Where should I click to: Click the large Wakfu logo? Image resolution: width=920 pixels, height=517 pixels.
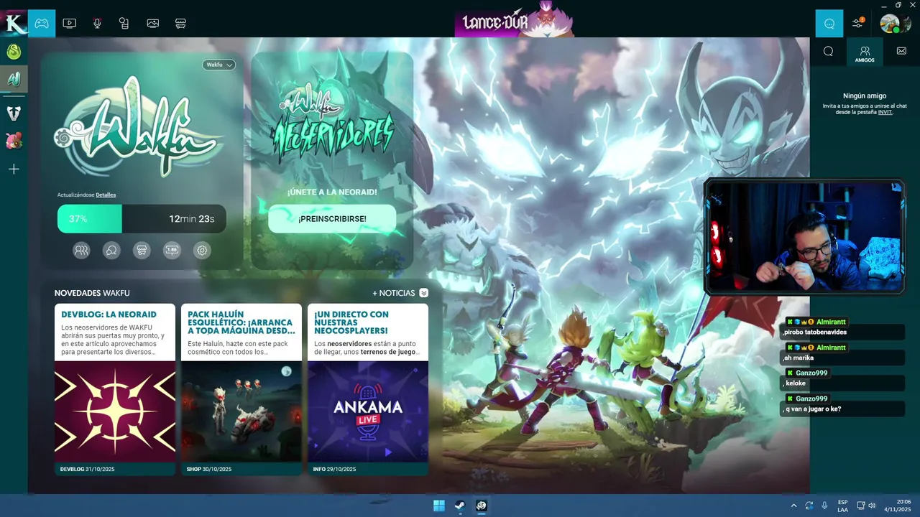(x=141, y=128)
